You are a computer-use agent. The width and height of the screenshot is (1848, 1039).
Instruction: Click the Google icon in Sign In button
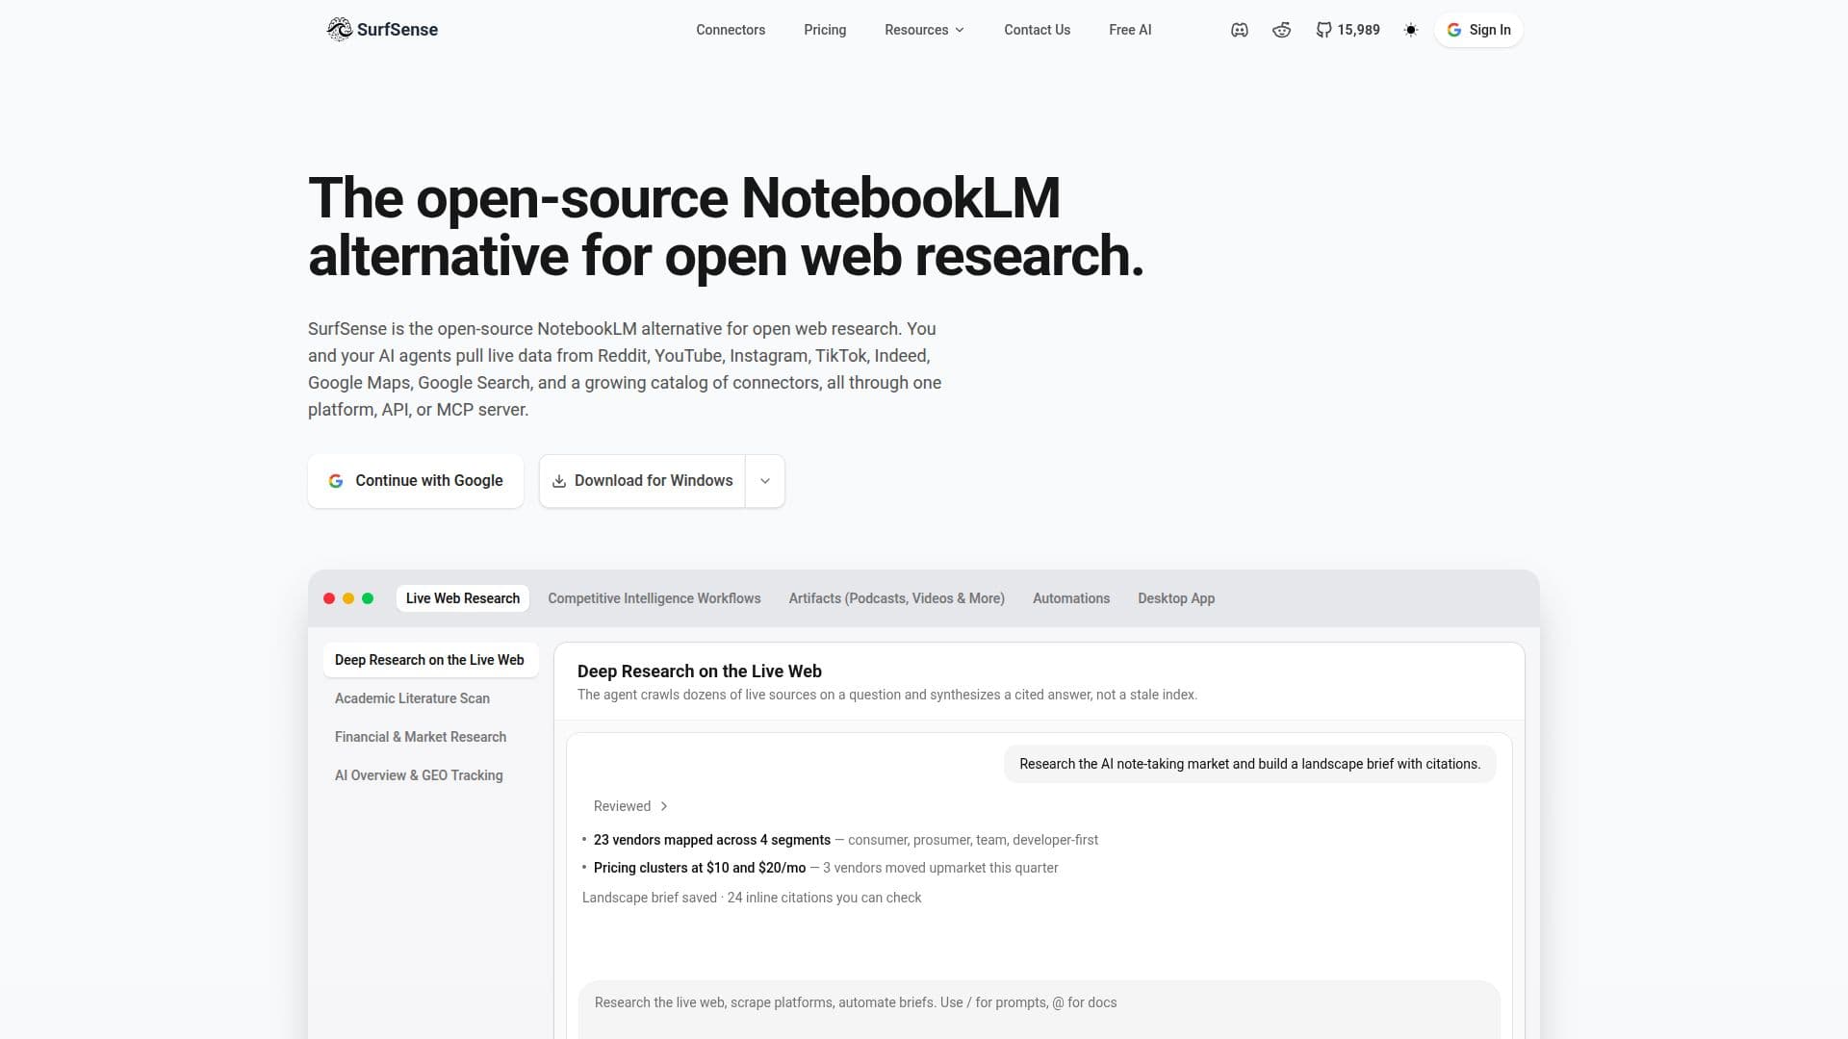[1454, 30]
